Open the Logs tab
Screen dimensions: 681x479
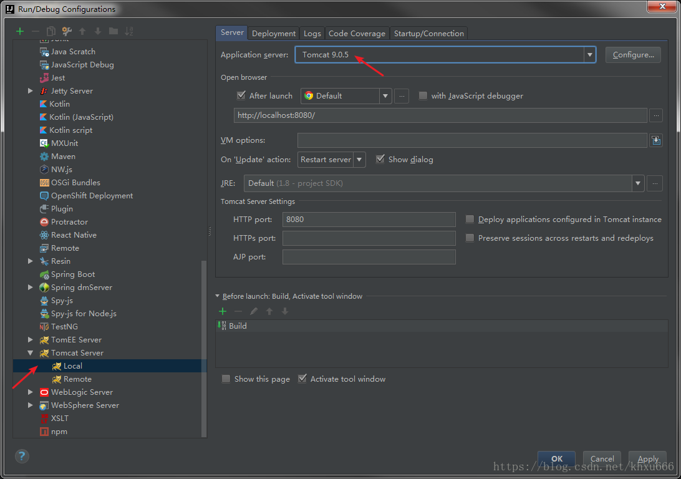312,34
